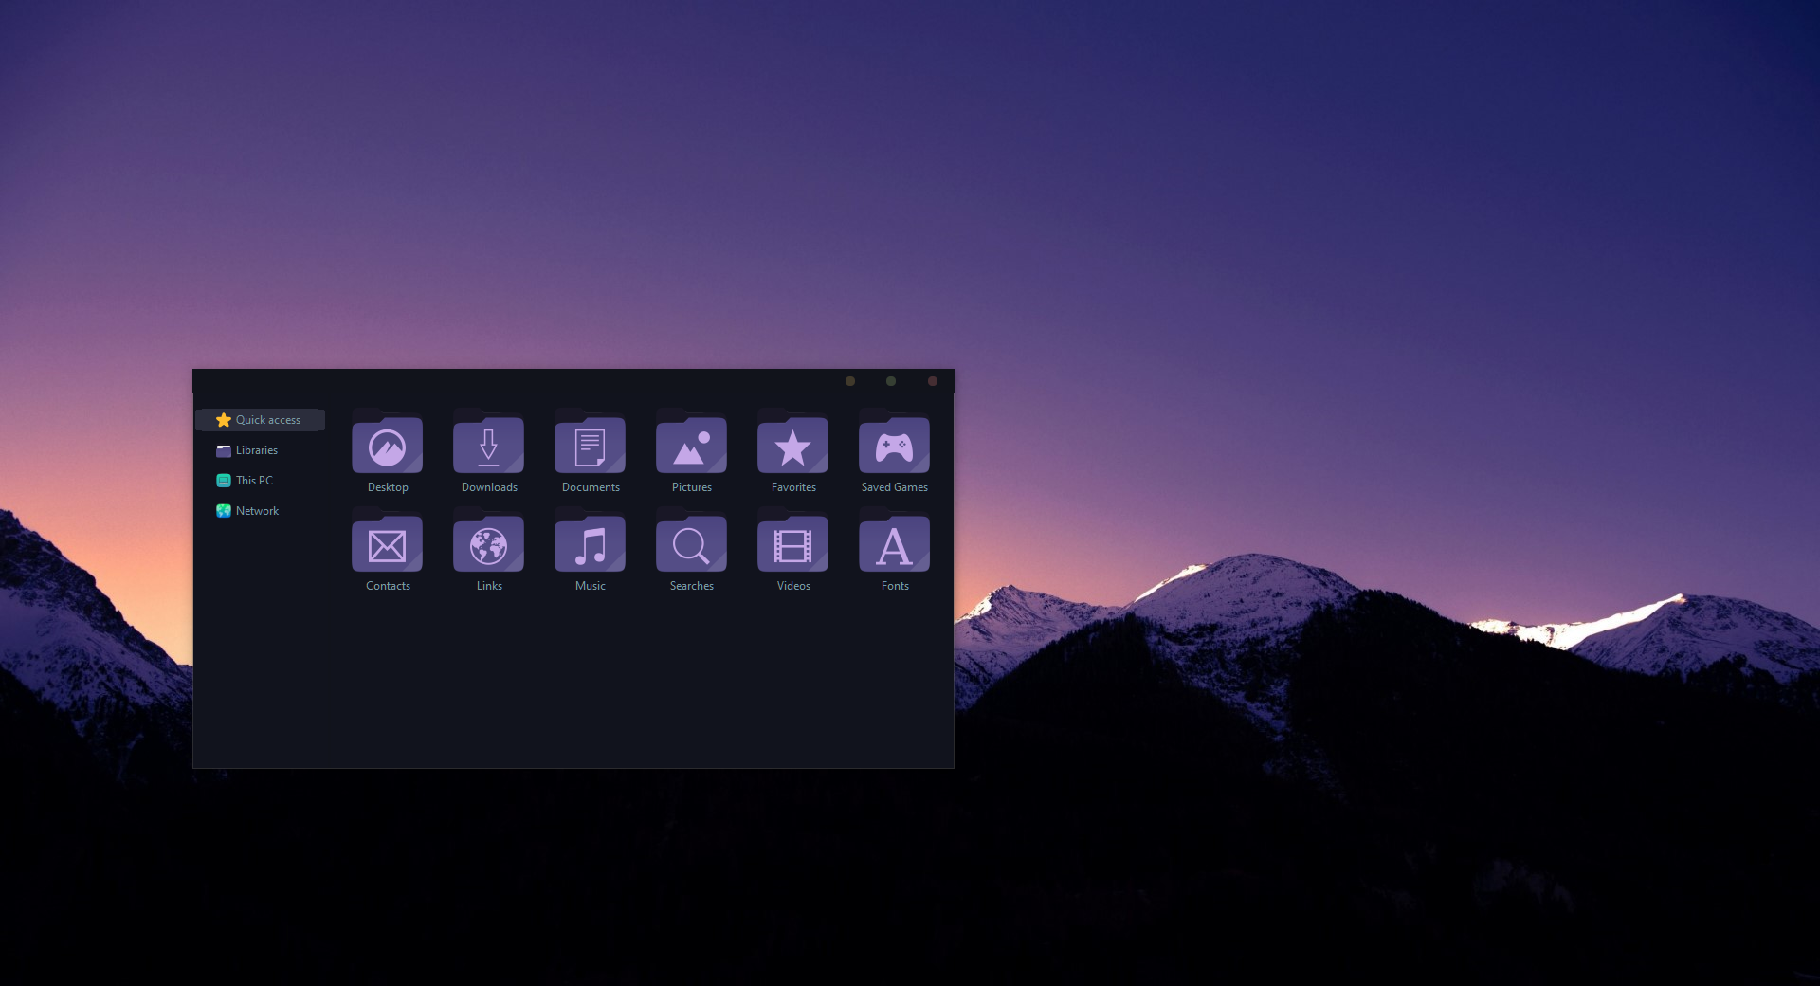This screenshot has width=1820, height=986.
Task: Open the Links globe folder
Action: point(488,545)
